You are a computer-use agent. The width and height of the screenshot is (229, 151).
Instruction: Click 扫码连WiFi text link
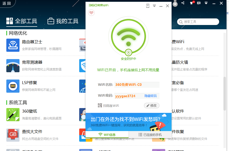pos(111,106)
